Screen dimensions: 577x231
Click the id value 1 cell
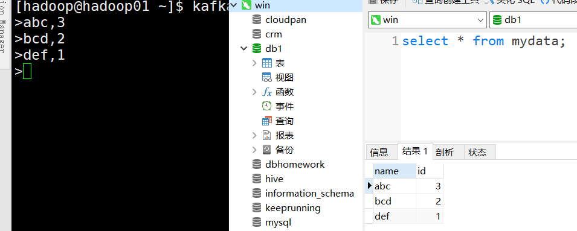[430, 217]
